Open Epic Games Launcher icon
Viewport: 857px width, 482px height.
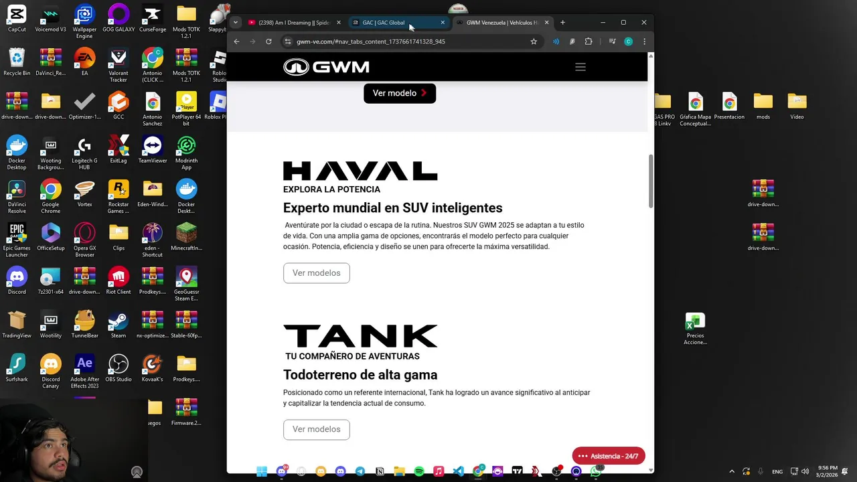(x=17, y=240)
